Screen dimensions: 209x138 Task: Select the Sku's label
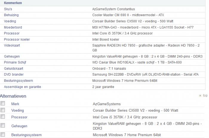pyautogui.click(x=8, y=9)
